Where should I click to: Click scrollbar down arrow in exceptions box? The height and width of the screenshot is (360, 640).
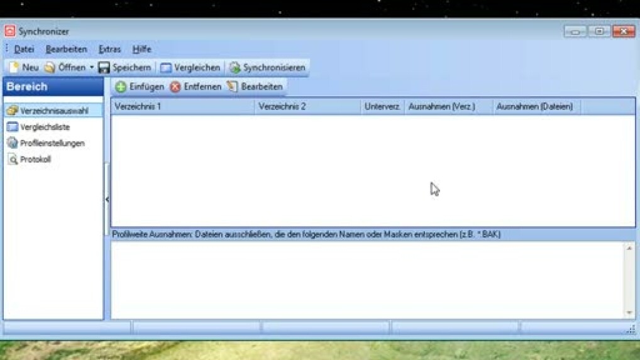[629, 313]
